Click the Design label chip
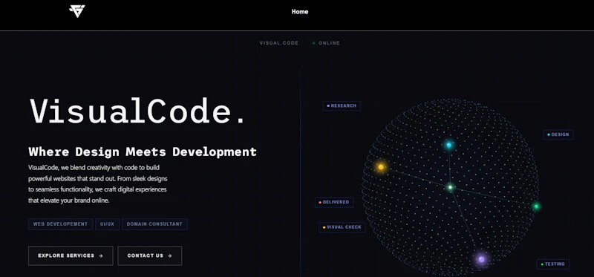Image resolution: width=594 pixels, height=277 pixels. (558, 134)
